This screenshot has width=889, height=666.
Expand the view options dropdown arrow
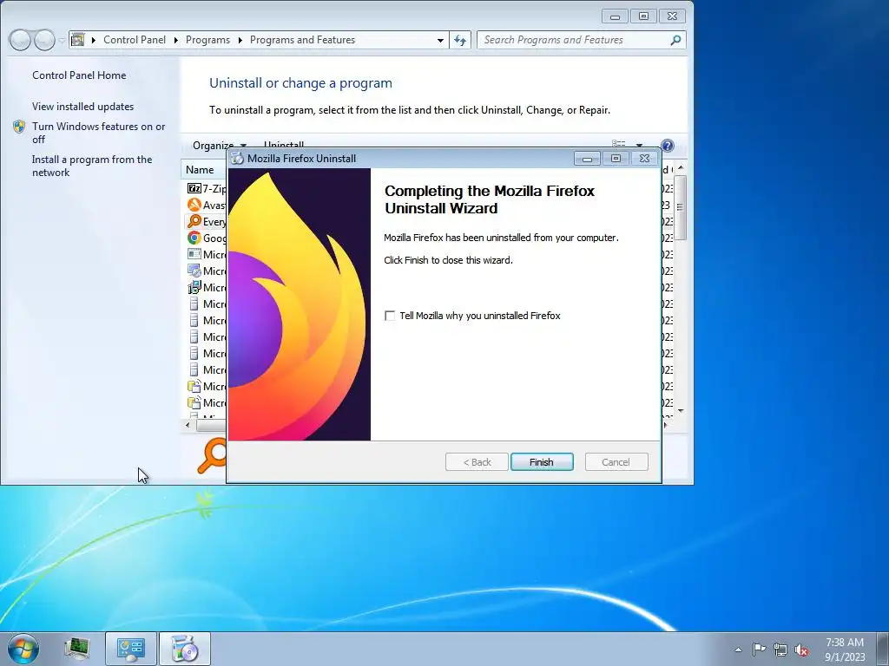[x=639, y=146]
